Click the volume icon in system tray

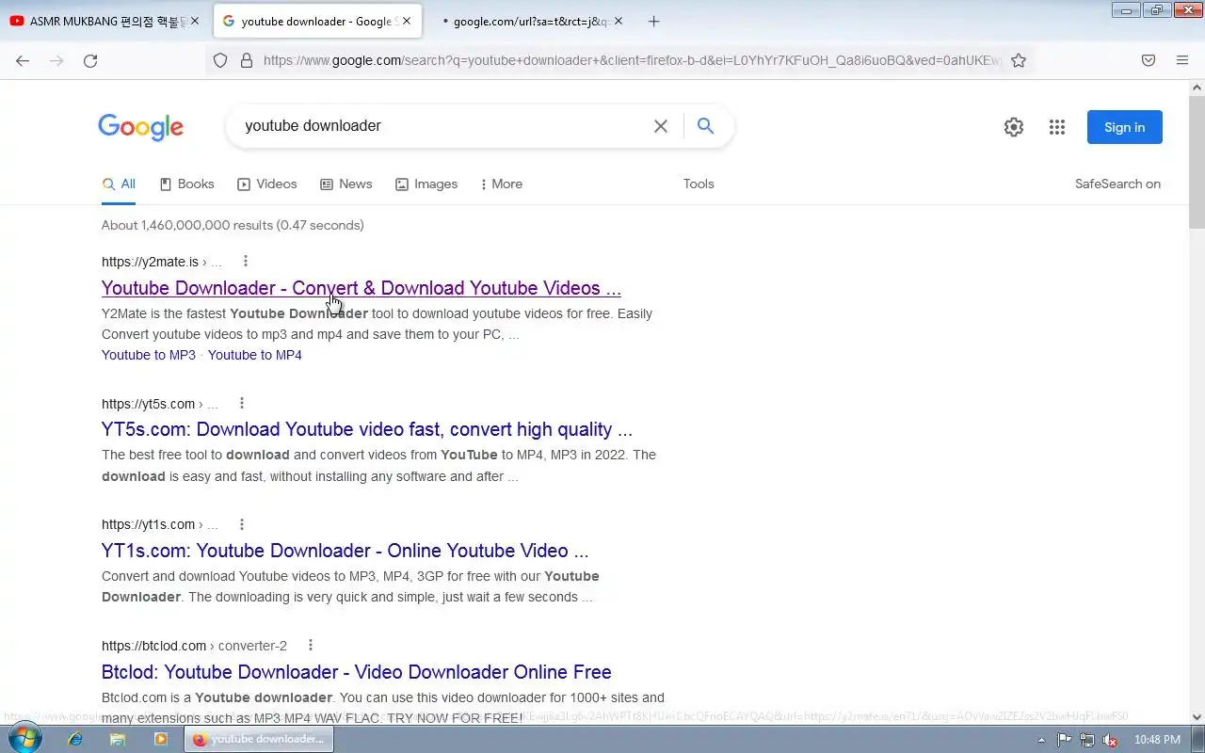1110,740
